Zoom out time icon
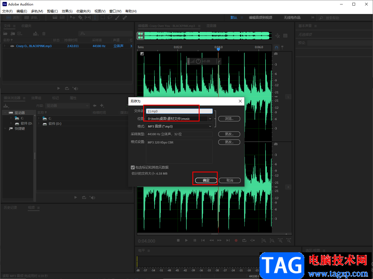 [289, 240]
